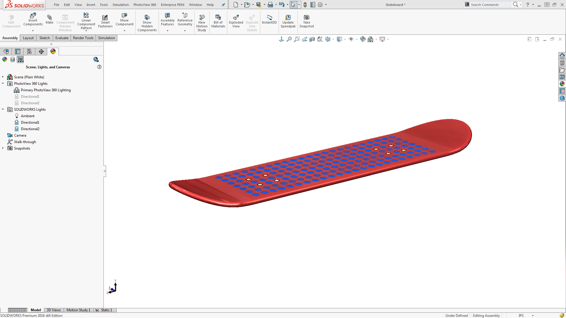566x318 pixels.
Task: Select the Smart Fasteners tool
Action: click(x=105, y=22)
